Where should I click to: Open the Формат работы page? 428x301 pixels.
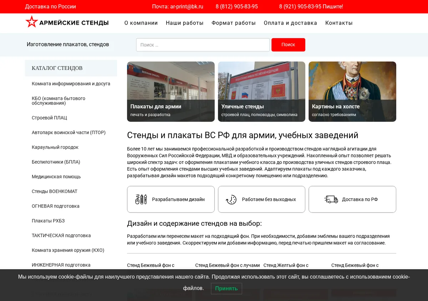pyautogui.click(x=234, y=23)
